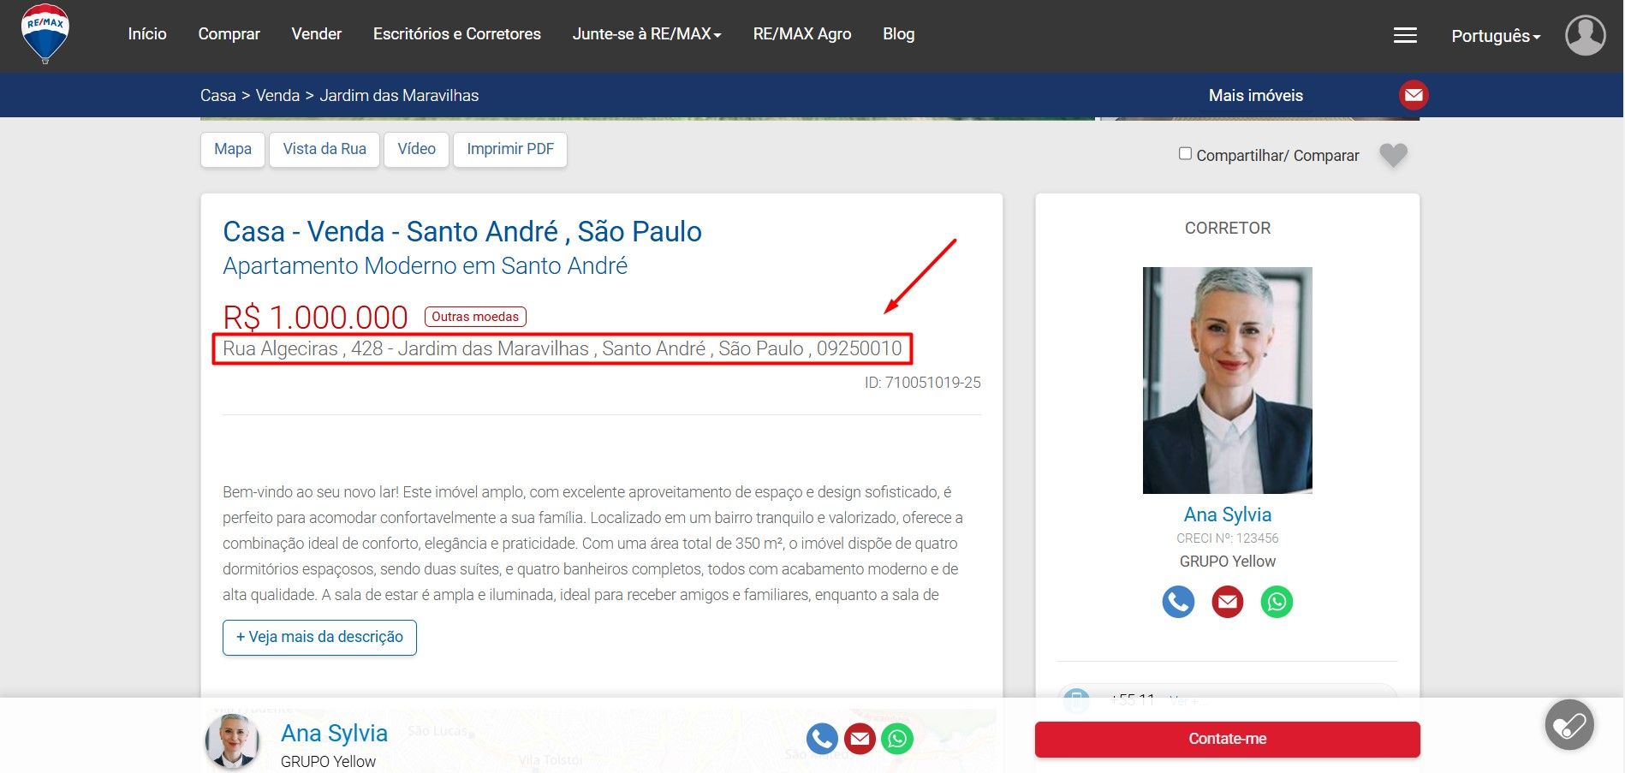Click the Imprimir PDF button
The height and width of the screenshot is (773, 1625).
(510, 149)
